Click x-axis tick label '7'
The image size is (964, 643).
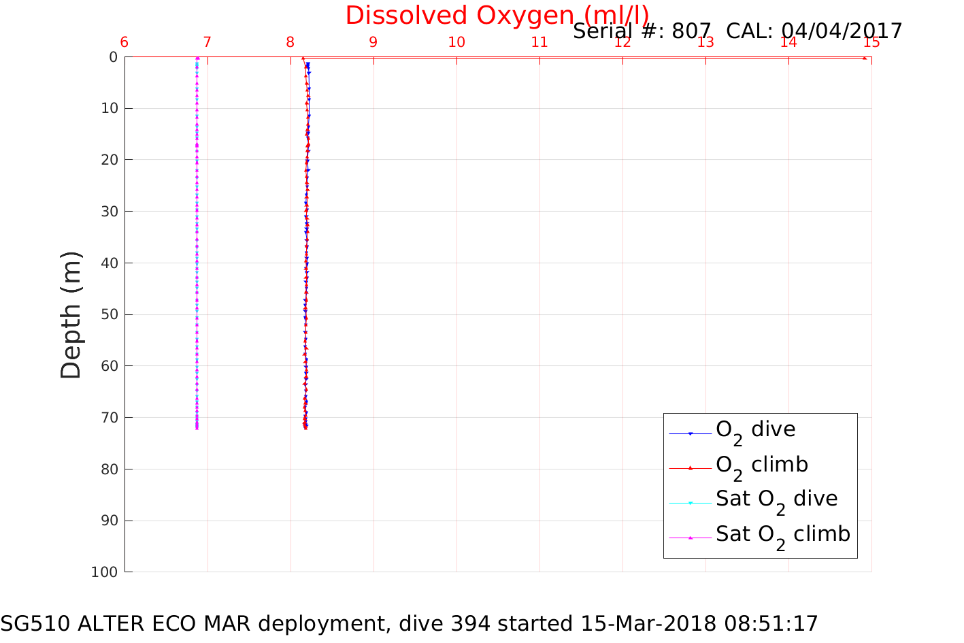[207, 42]
